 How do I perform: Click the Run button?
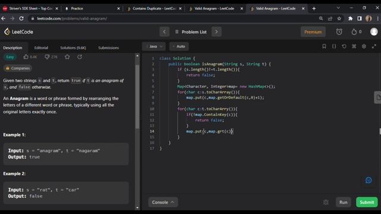point(343,202)
